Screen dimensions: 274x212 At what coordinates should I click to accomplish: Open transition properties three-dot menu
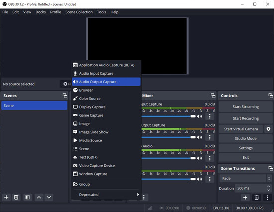click(267, 198)
